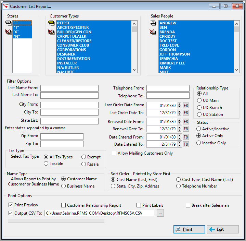Viewport: 246px width, 241px height.
Task: Click scroll up arrow in Sales People list
Action: point(236,24)
